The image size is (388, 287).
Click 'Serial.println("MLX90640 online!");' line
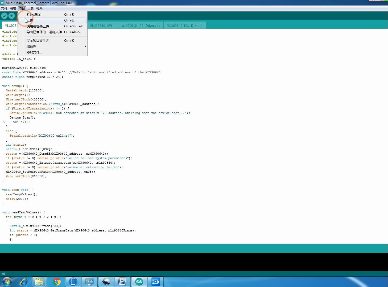(x=42, y=136)
